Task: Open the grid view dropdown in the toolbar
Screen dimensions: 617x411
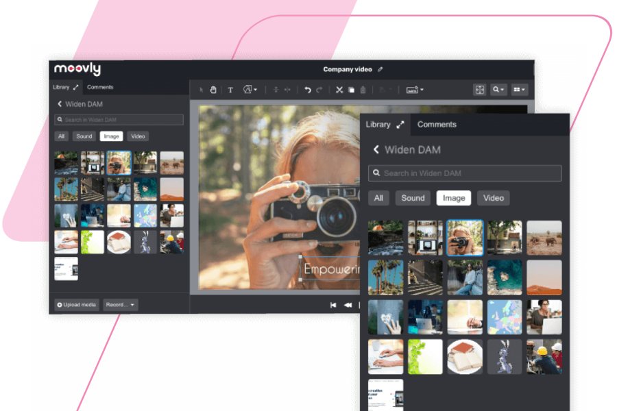Action: (520, 90)
